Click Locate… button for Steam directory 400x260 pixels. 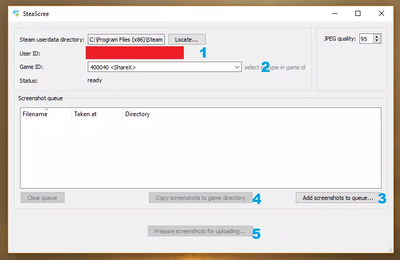(187, 40)
